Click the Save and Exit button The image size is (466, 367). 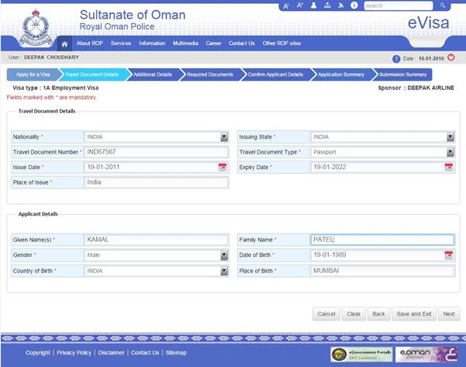click(x=414, y=313)
